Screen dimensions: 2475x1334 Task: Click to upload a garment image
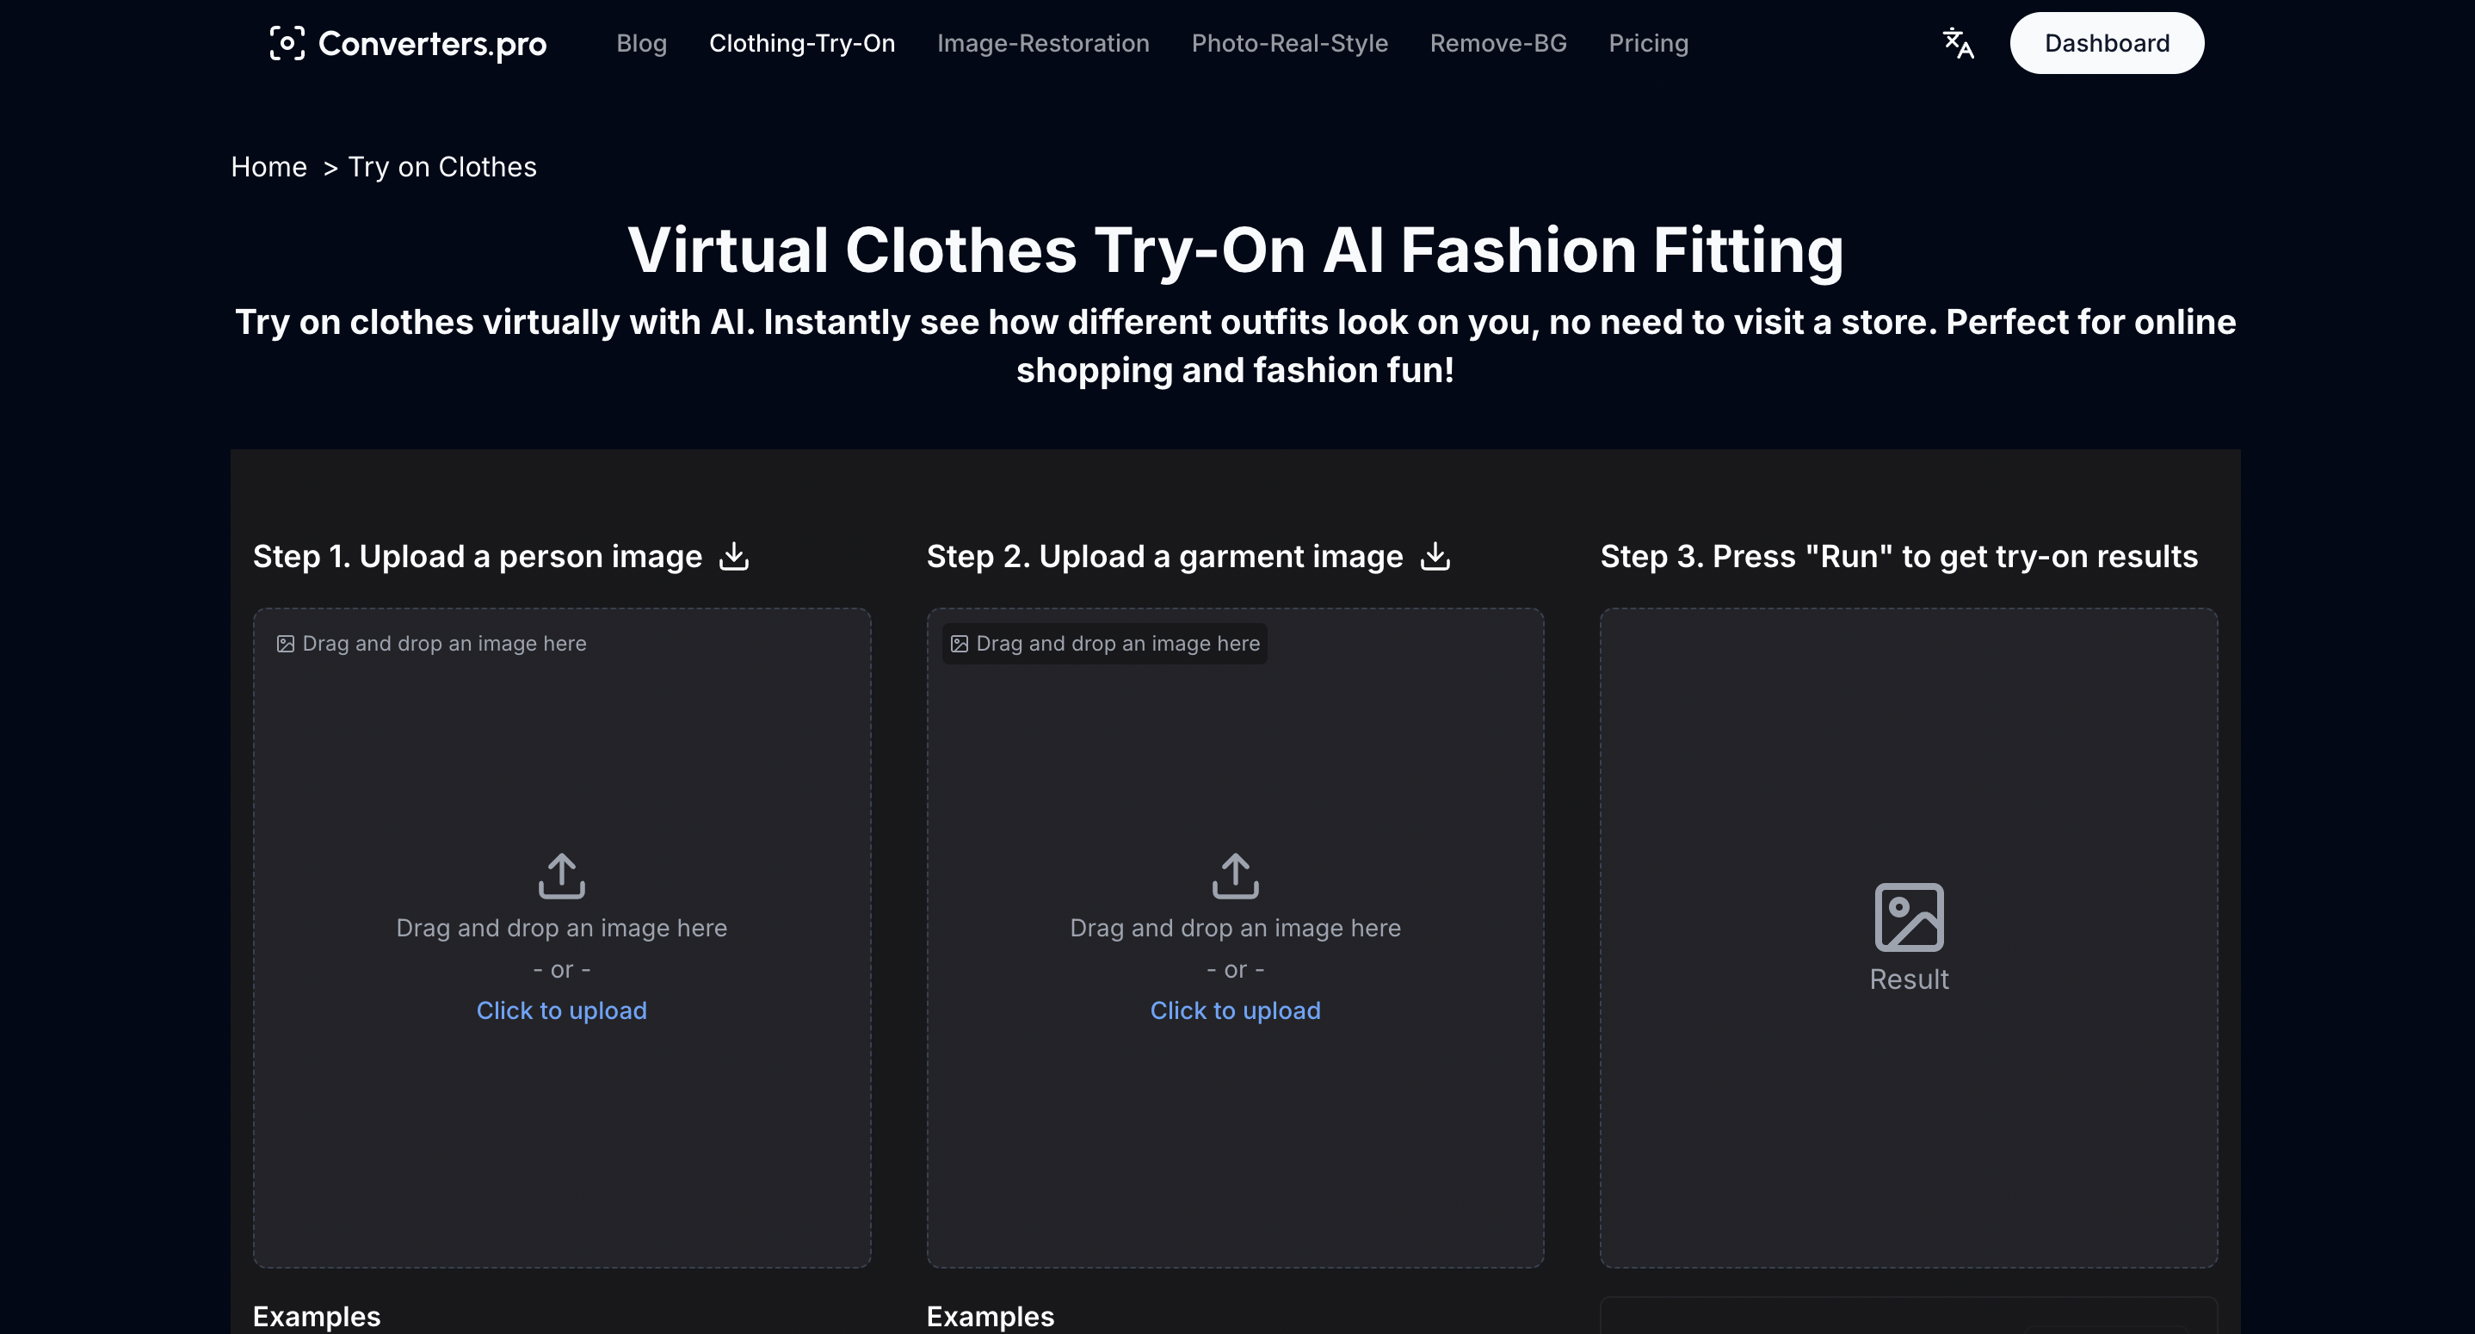coord(1236,1010)
